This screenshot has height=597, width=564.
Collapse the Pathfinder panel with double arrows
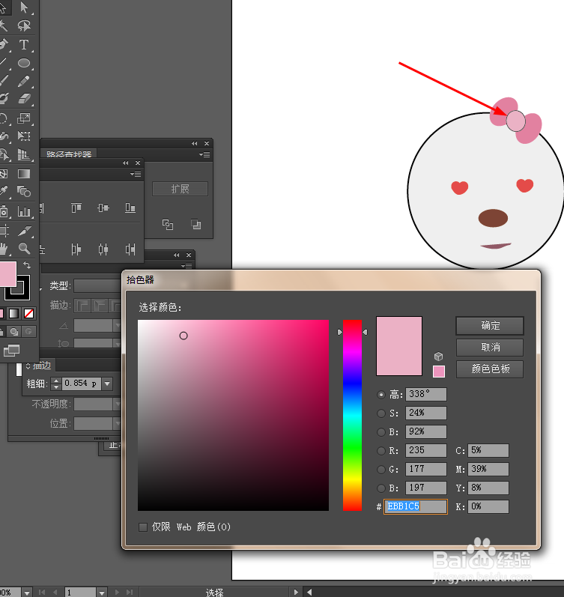pyautogui.click(x=195, y=144)
